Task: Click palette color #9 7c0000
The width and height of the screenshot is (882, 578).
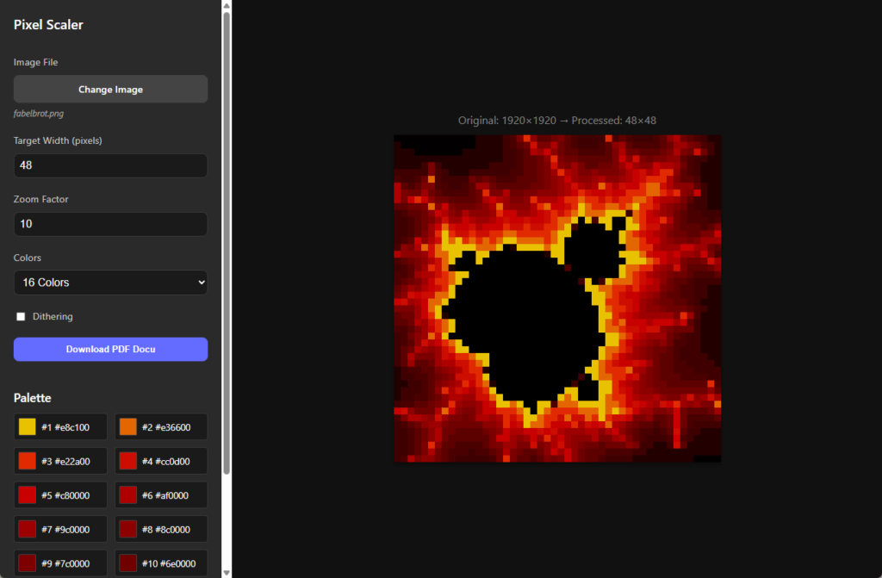Action: pyautogui.click(x=28, y=563)
